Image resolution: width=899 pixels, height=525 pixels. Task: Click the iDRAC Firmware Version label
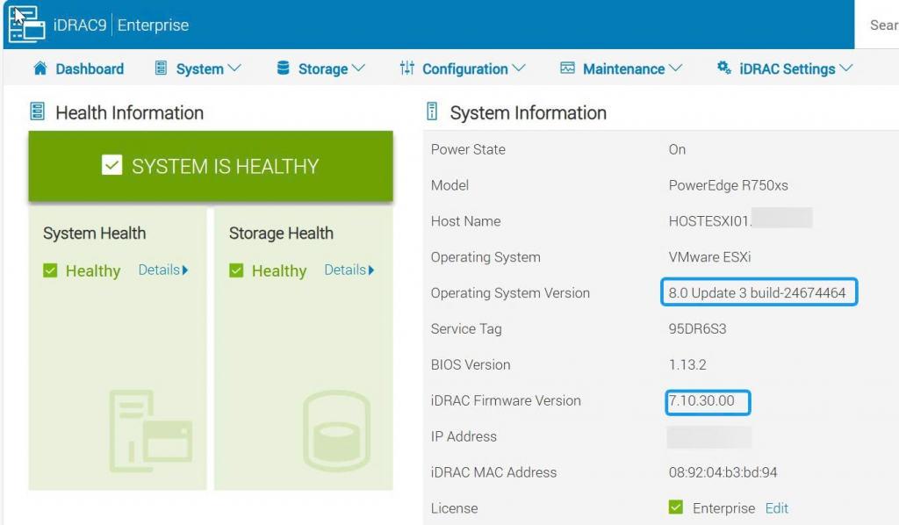(506, 400)
